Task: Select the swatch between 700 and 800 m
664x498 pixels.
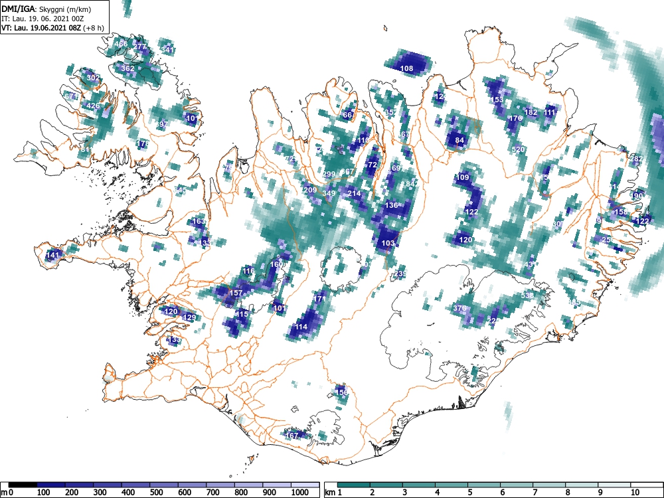Action: (x=220, y=485)
